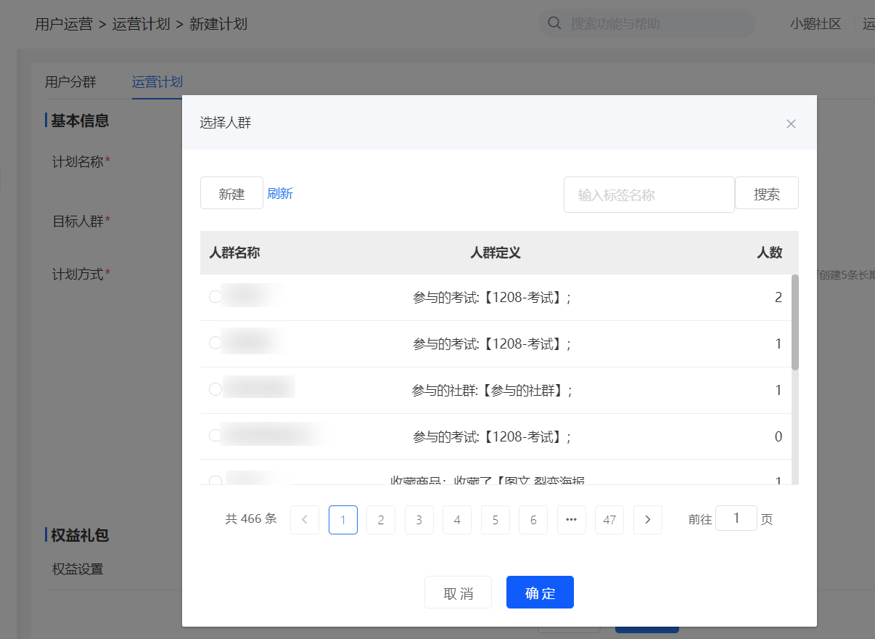Click 搜索 button next to tag input
875x639 pixels.
[767, 193]
